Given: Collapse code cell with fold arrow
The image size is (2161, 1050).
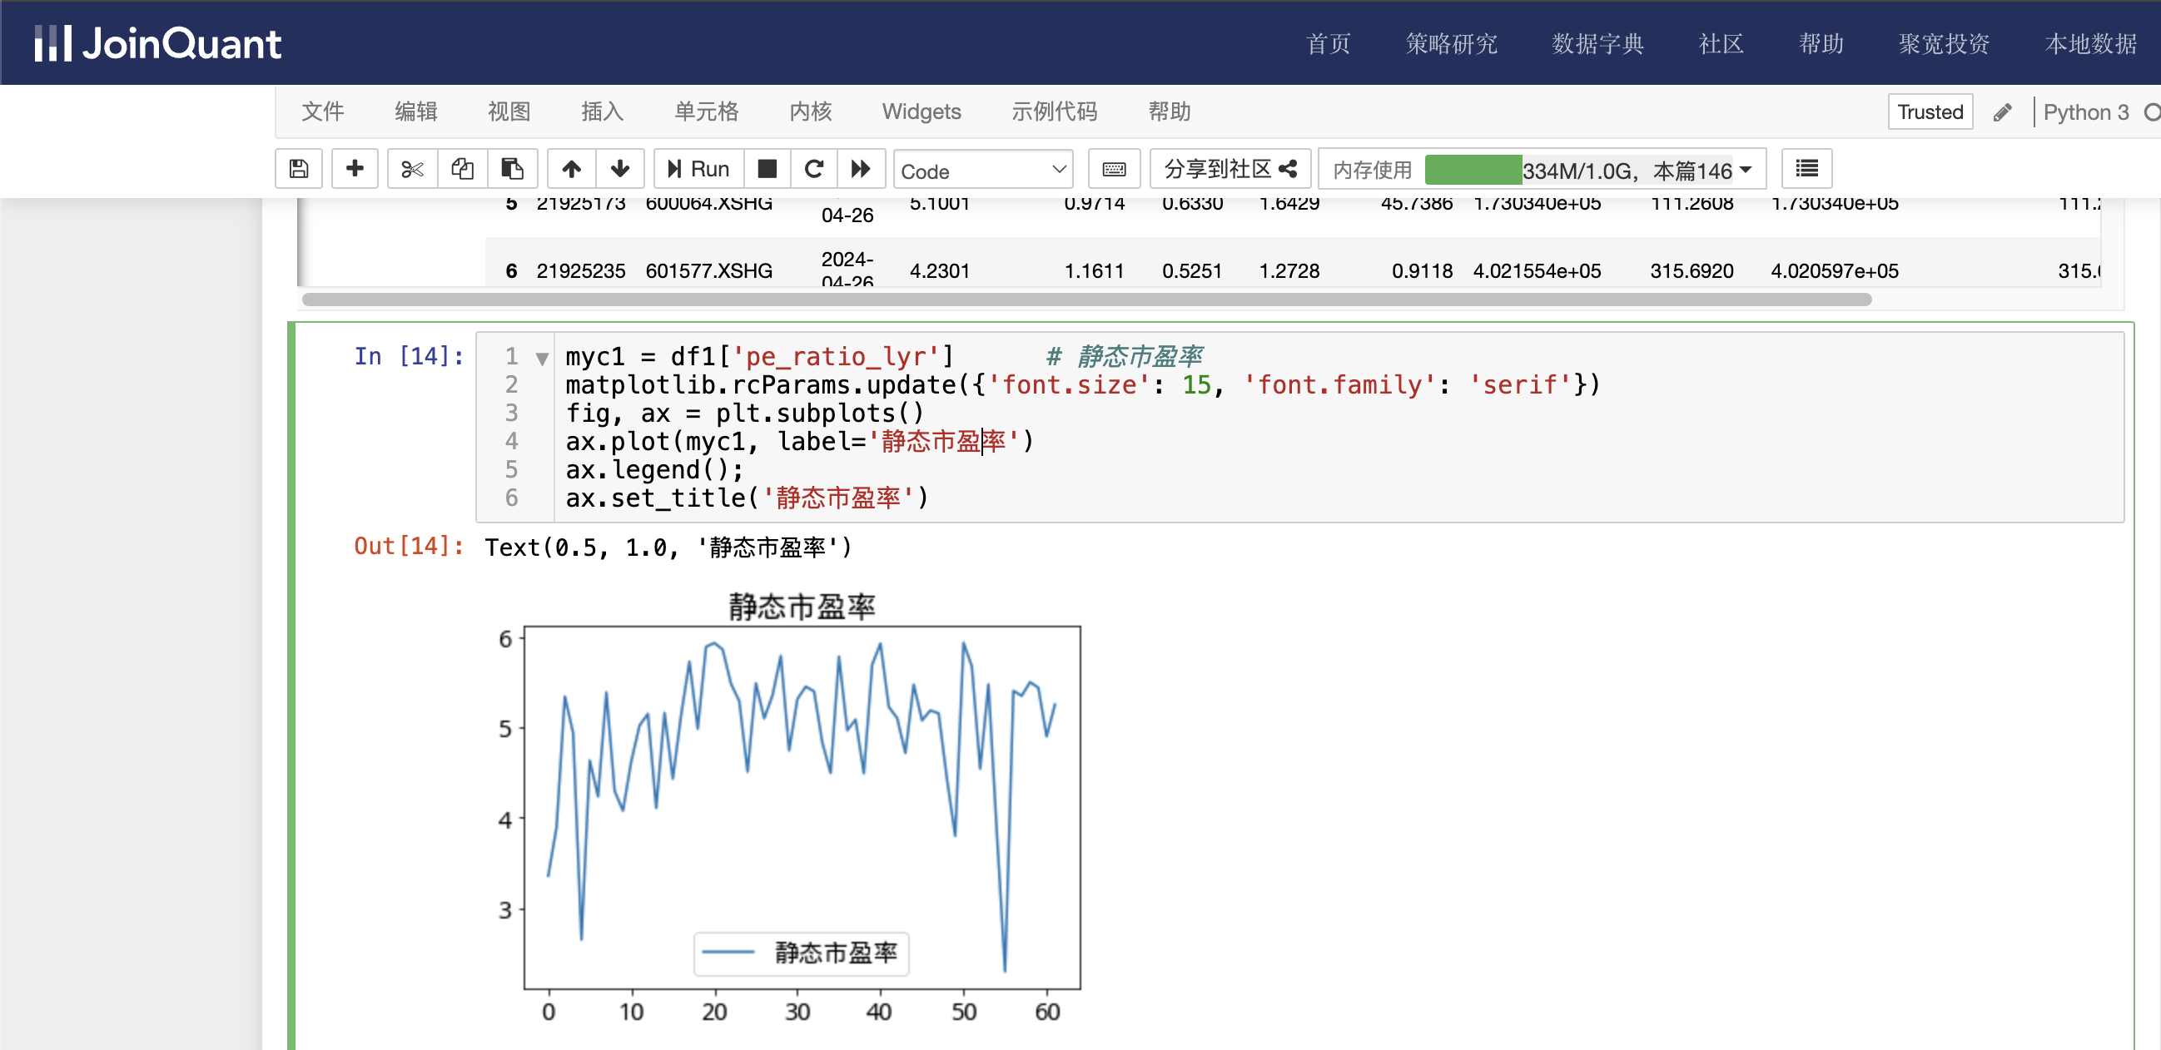Looking at the screenshot, I should (x=542, y=359).
